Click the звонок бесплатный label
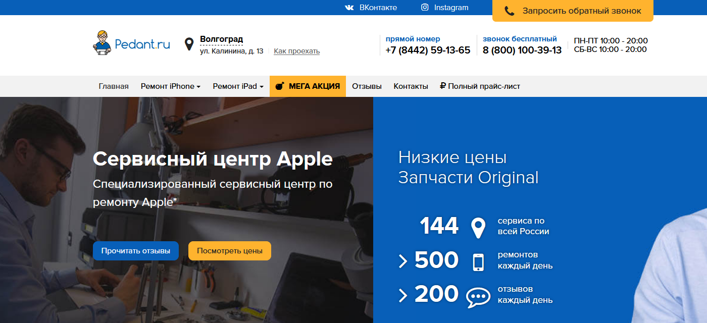The image size is (707, 323). coord(520,39)
